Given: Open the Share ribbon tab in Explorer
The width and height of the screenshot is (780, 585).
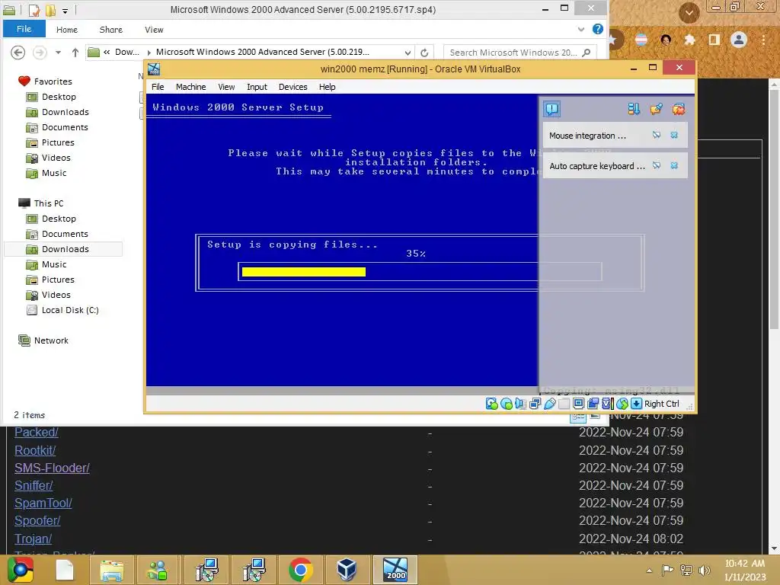Looking at the screenshot, I should click(x=111, y=30).
